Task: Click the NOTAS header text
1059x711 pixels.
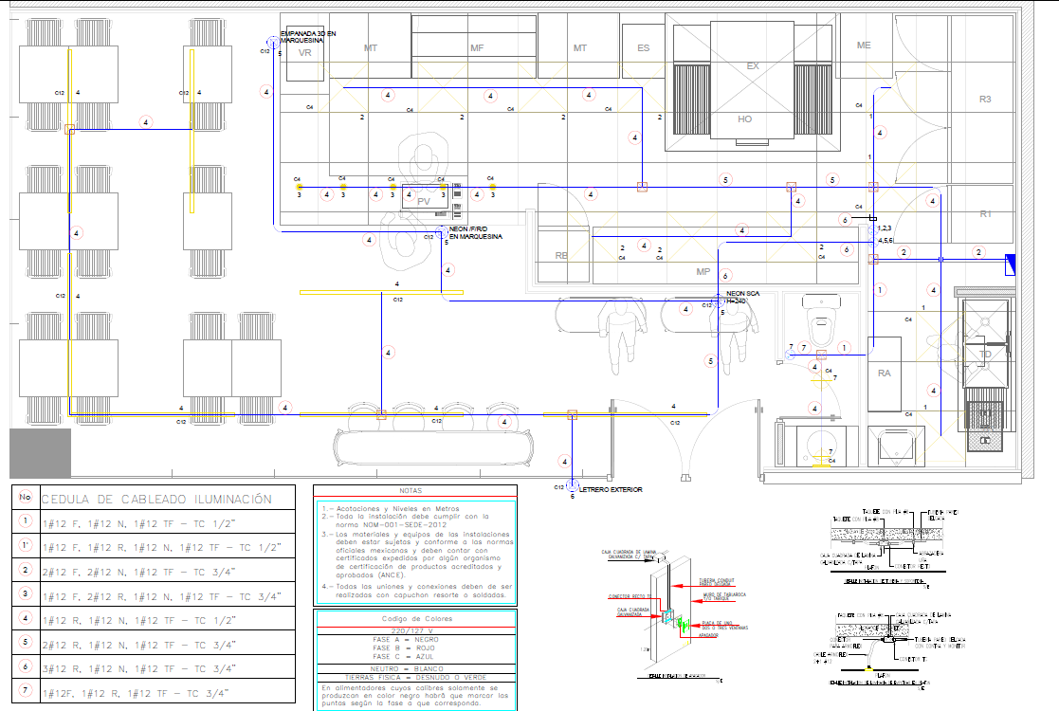Action: [411, 491]
